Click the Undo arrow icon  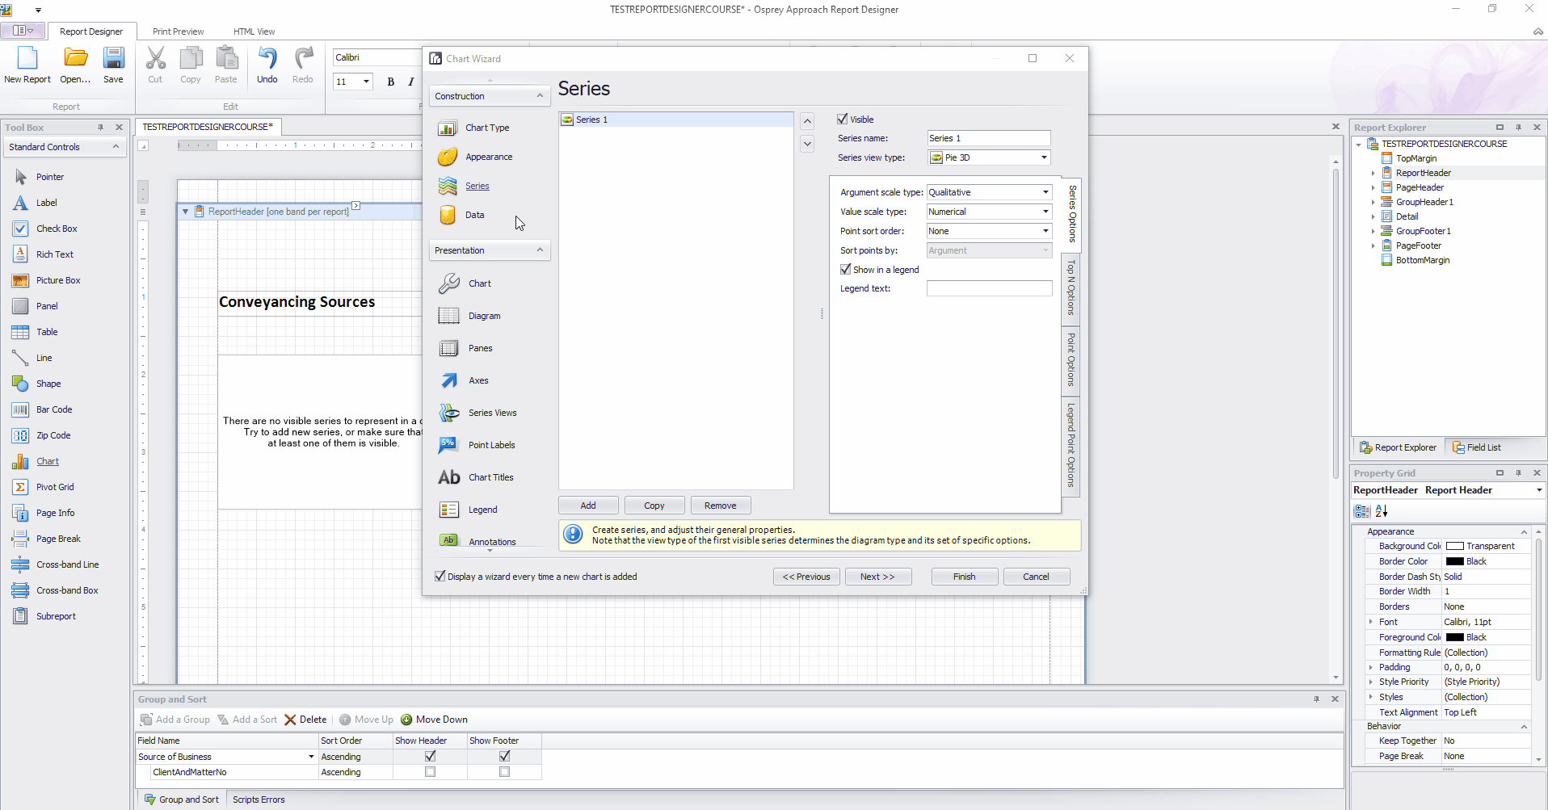267,58
